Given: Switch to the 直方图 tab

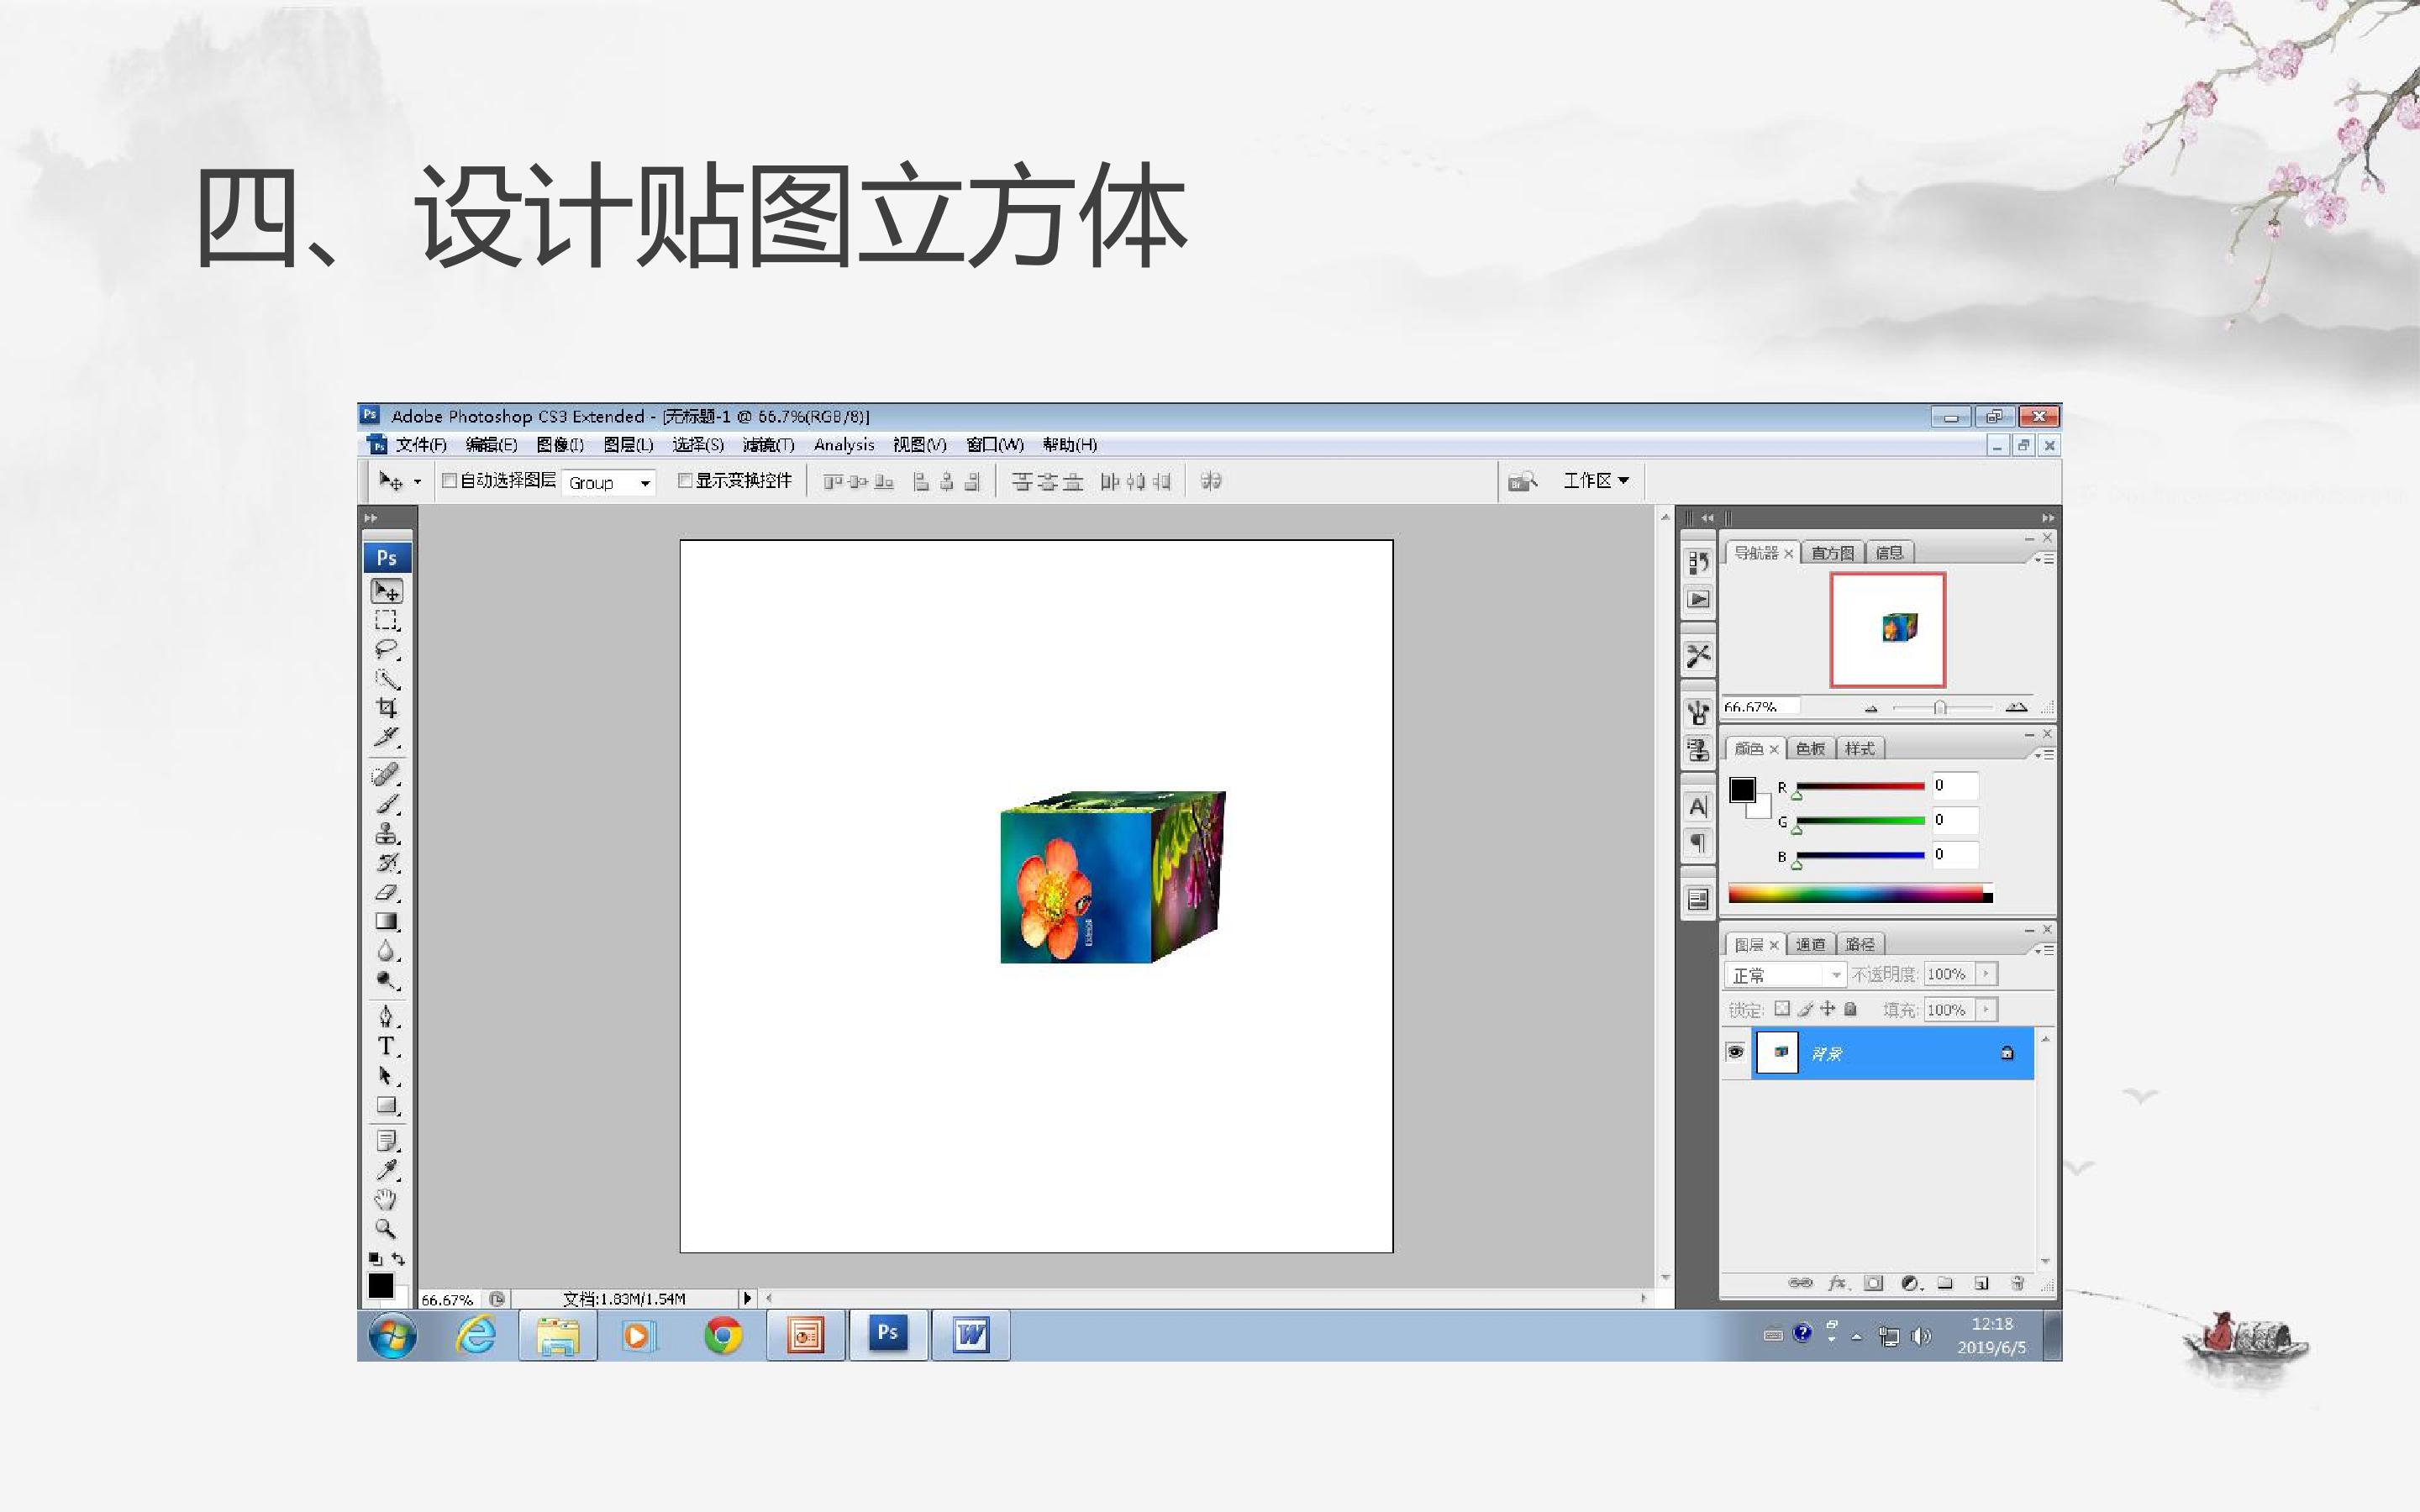Looking at the screenshot, I should [x=1832, y=553].
